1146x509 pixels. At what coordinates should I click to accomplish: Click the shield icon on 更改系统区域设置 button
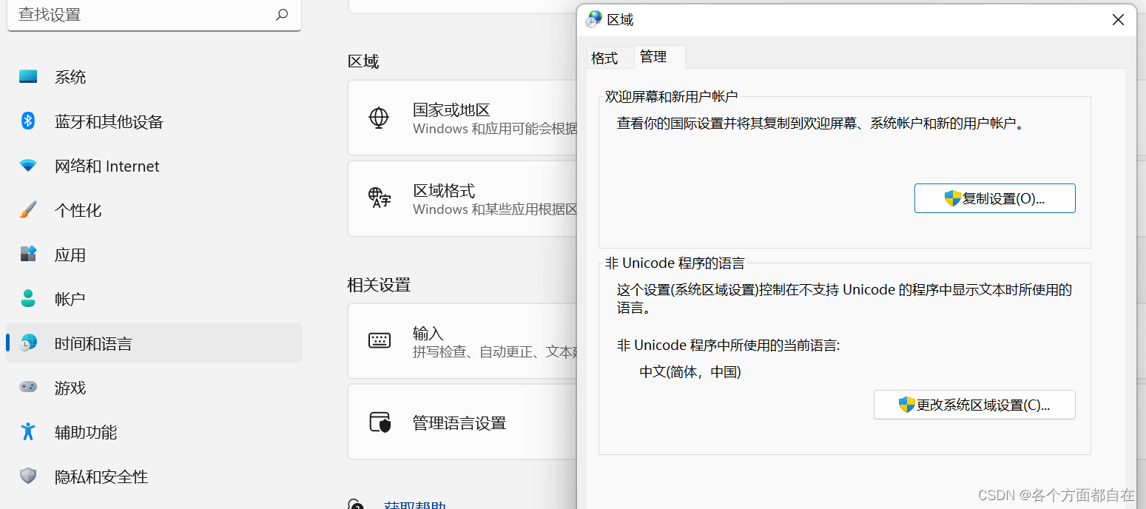[907, 405]
